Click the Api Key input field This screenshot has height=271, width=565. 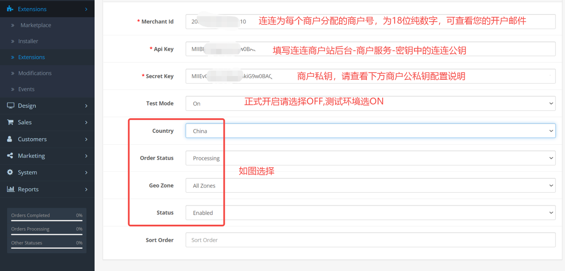click(x=370, y=49)
